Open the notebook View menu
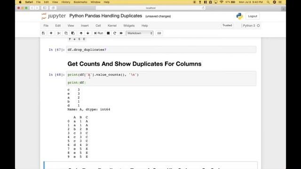Image resolution: width=301 pixels, height=169 pixels. tap(71, 25)
